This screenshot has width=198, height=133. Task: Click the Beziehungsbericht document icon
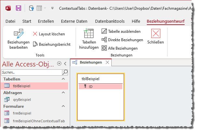[x=35, y=44]
